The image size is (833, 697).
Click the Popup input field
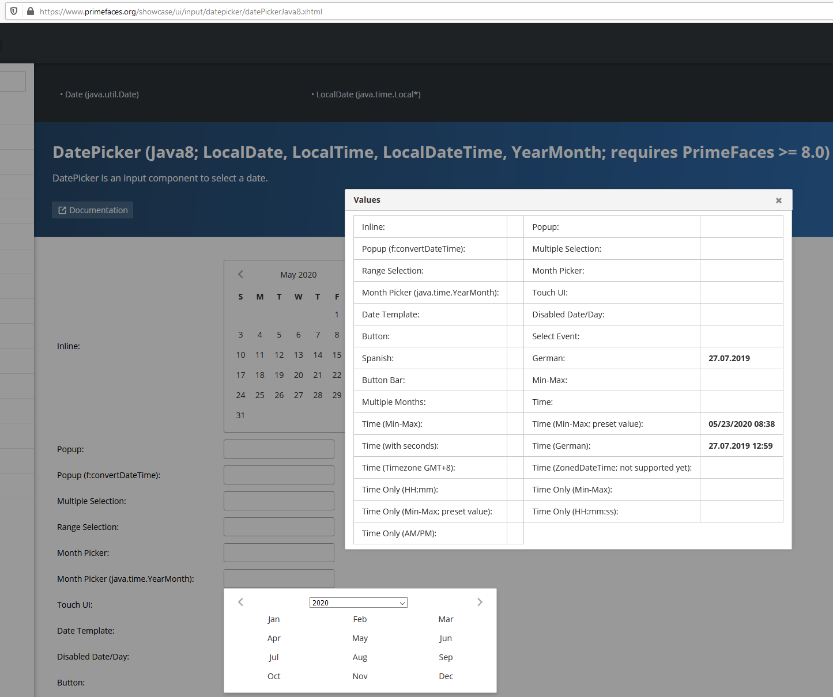(278, 449)
